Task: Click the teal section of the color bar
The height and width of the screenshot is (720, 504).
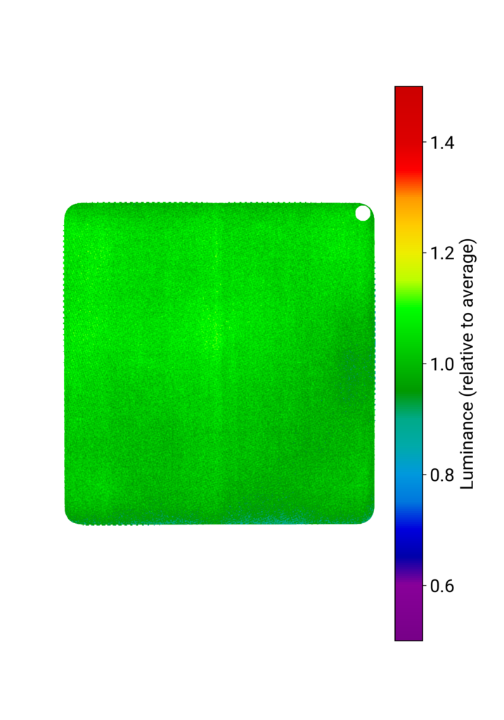Action: pos(408,422)
